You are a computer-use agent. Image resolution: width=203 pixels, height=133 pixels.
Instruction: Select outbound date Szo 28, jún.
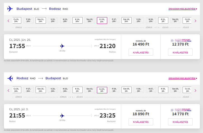click(x=127, y=21)
